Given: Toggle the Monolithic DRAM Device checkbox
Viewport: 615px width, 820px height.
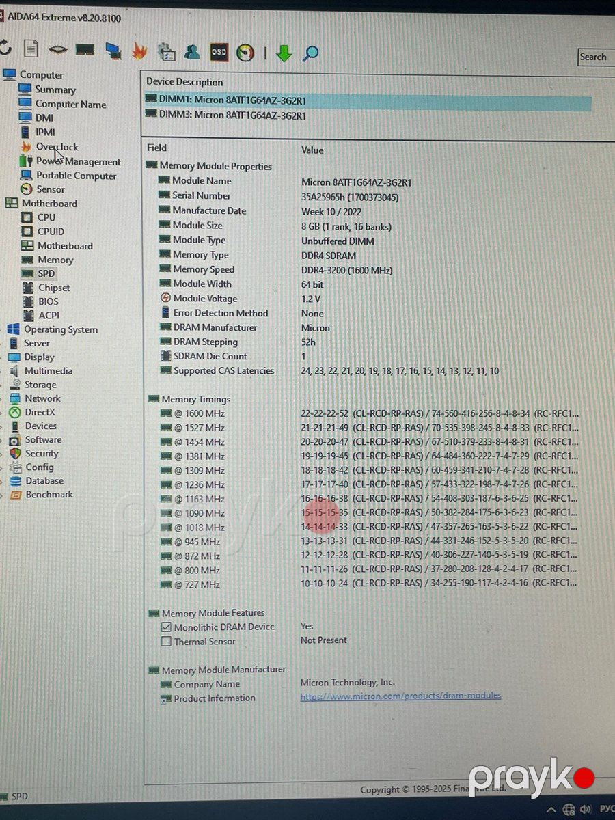Looking at the screenshot, I should pyautogui.click(x=166, y=627).
